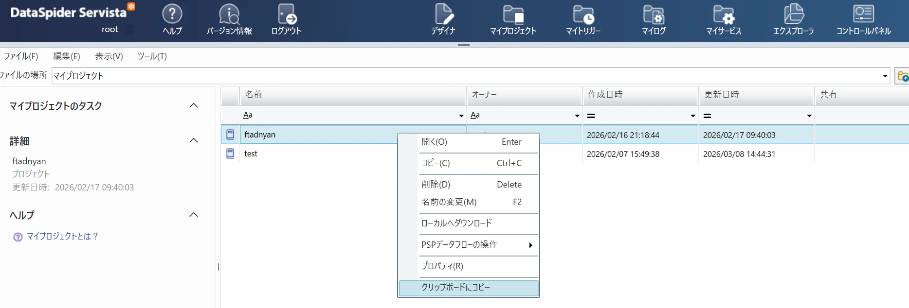Click folder icon right of location bar

(x=902, y=76)
